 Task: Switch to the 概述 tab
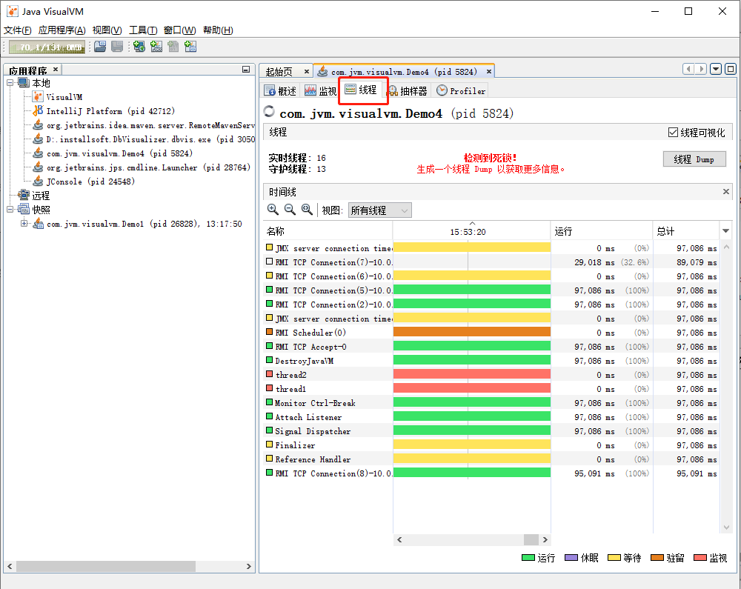point(281,90)
